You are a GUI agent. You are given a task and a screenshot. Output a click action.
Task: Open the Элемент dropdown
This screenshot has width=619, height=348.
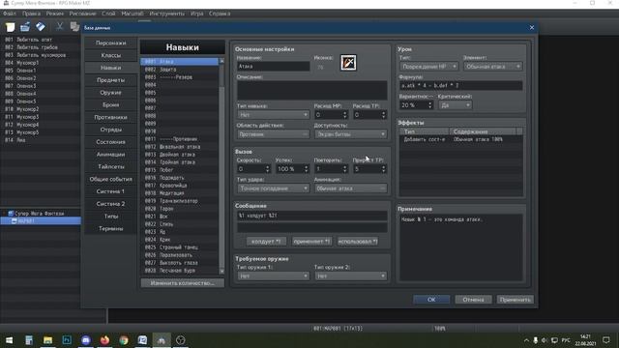pyautogui.click(x=493, y=67)
